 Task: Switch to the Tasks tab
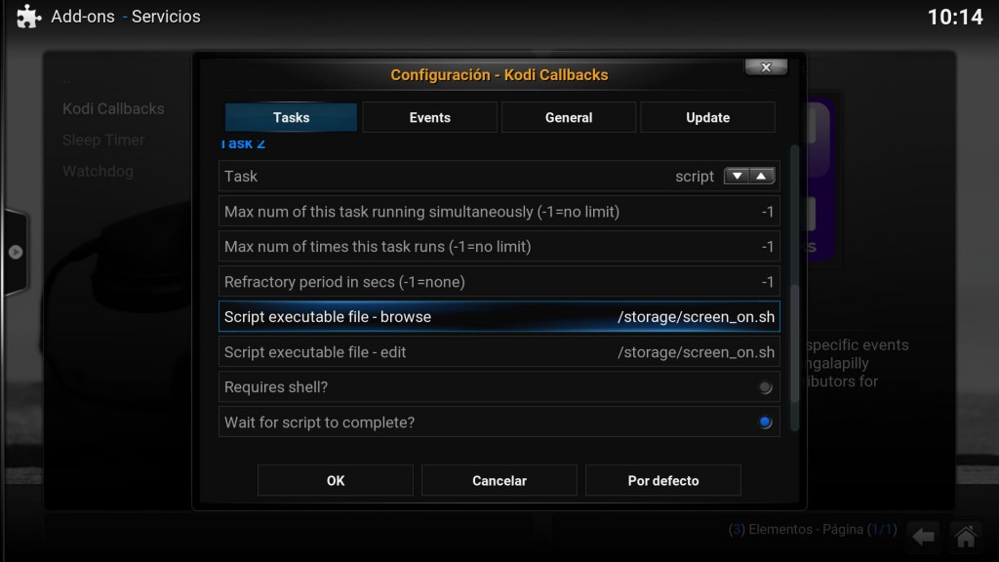(x=291, y=117)
